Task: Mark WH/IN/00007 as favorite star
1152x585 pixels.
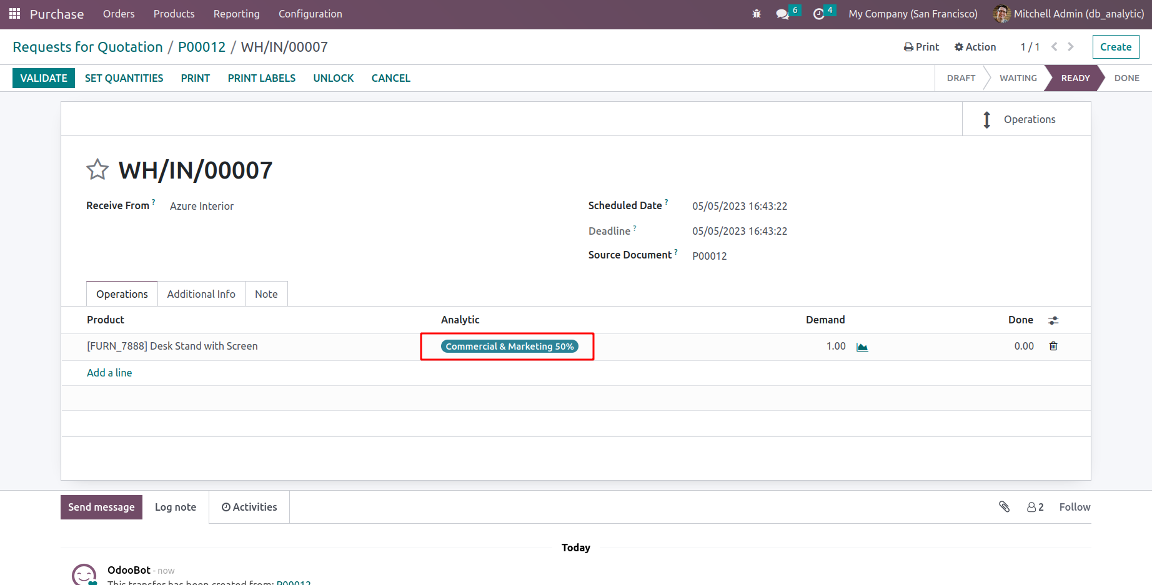Action: pyautogui.click(x=97, y=170)
